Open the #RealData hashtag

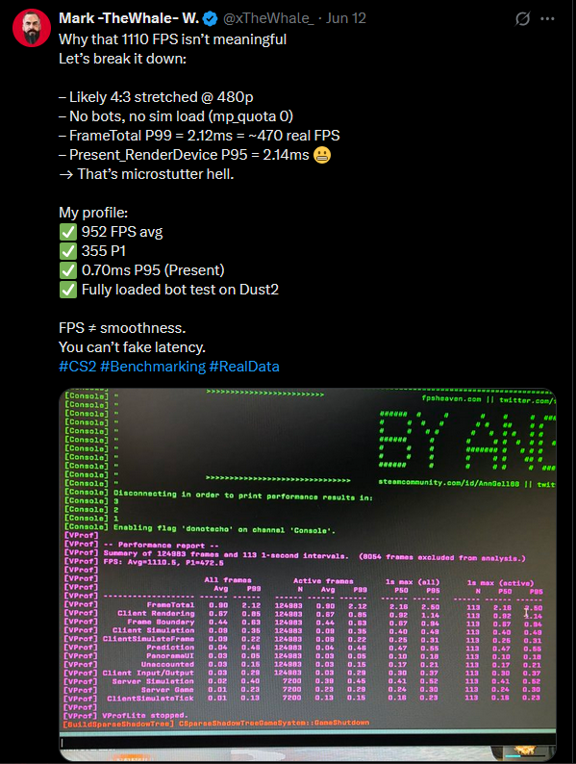click(x=244, y=367)
